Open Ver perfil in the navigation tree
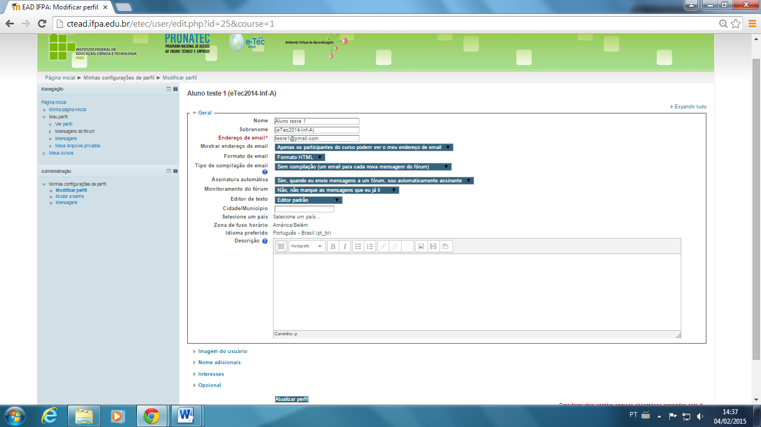Image resolution: width=761 pixels, height=427 pixels. [x=64, y=124]
